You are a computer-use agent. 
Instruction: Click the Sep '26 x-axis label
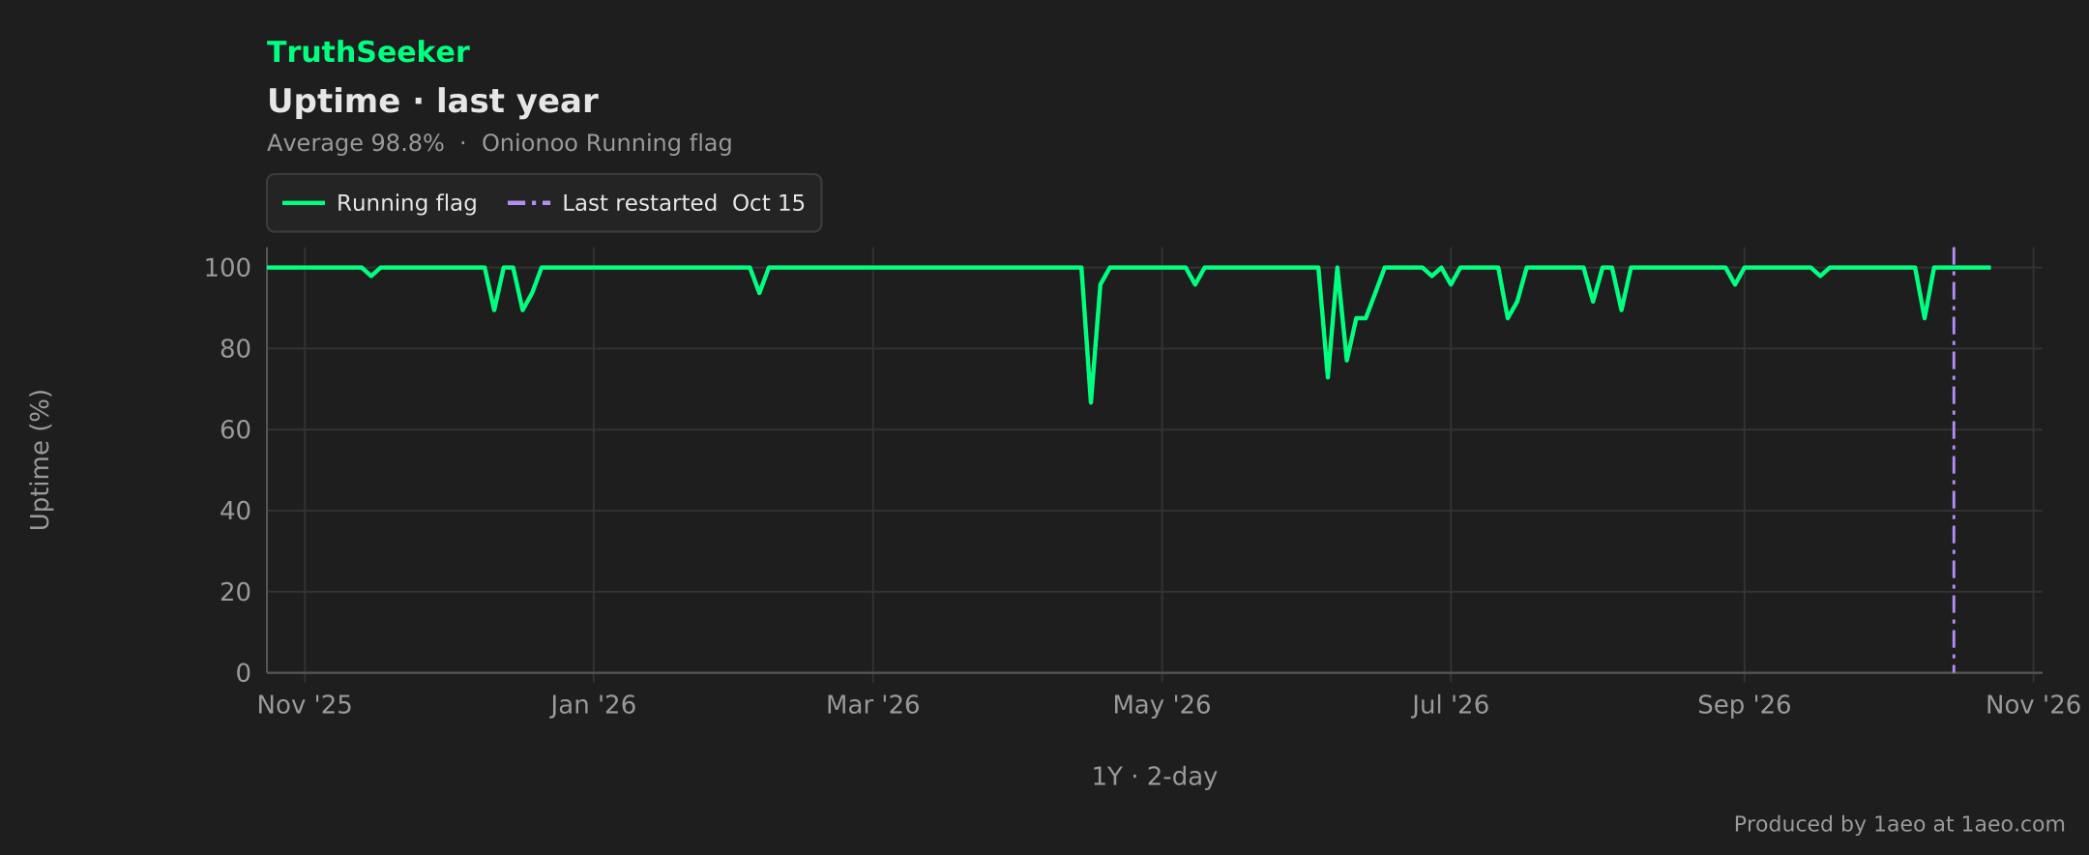pos(1744,705)
